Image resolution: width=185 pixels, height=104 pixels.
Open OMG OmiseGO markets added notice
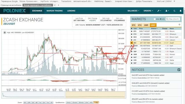[150, 83]
